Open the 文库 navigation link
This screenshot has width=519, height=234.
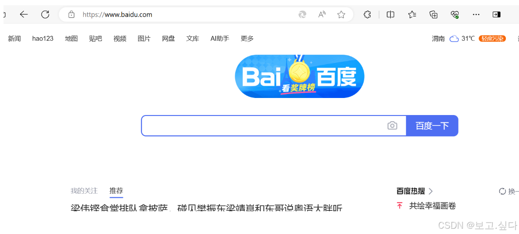[x=193, y=39]
